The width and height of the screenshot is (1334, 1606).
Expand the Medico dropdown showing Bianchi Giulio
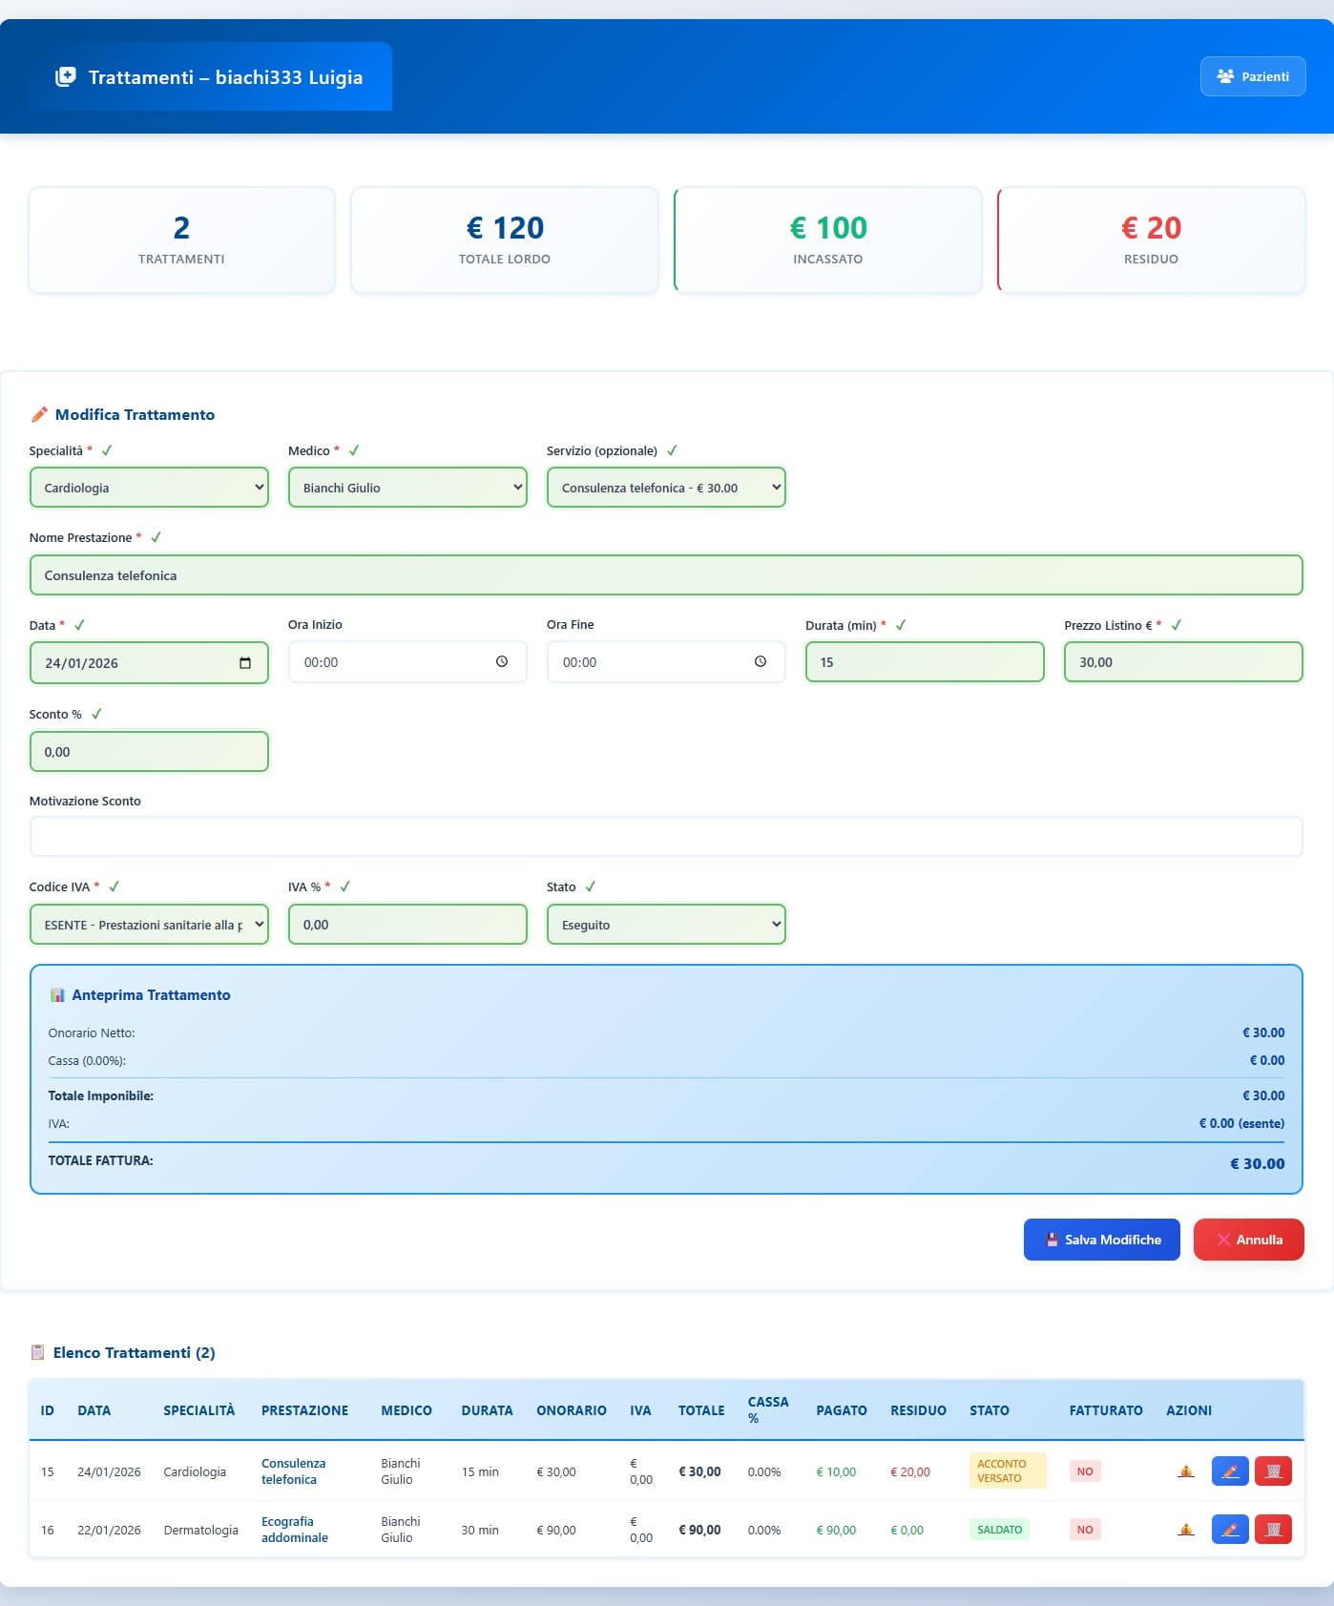coord(407,488)
